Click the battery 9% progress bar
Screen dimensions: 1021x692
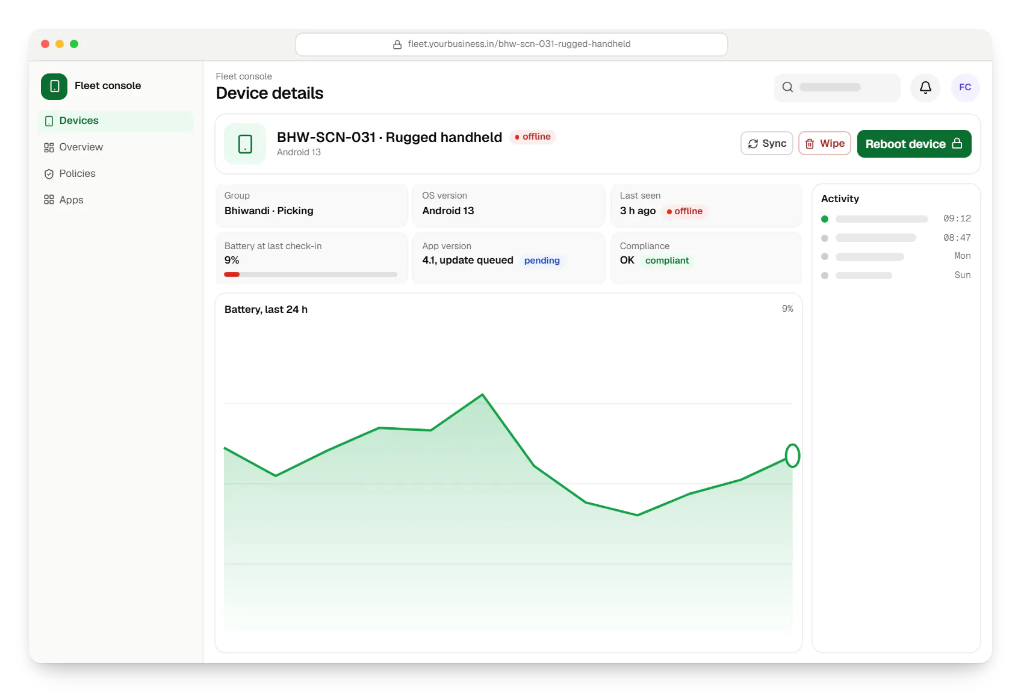pyautogui.click(x=311, y=274)
